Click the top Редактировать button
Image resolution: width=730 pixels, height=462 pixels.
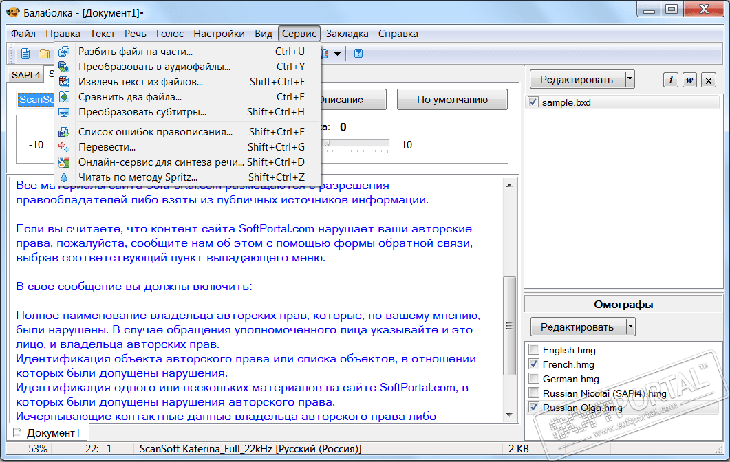(577, 80)
